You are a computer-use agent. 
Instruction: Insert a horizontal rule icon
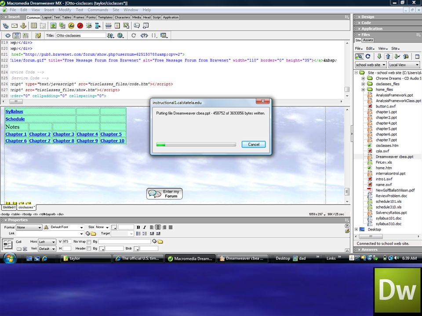click(x=109, y=26)
